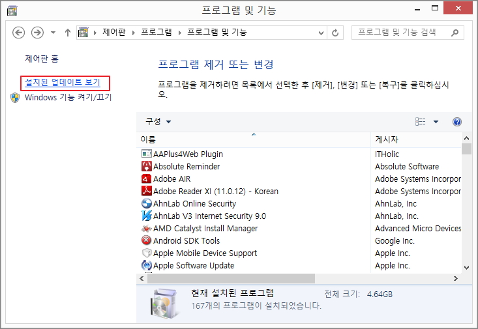This screenshot has width=478, height=329.
Task: Select Apple Mobile Device Support entry
Action: [x=205, y=253]
